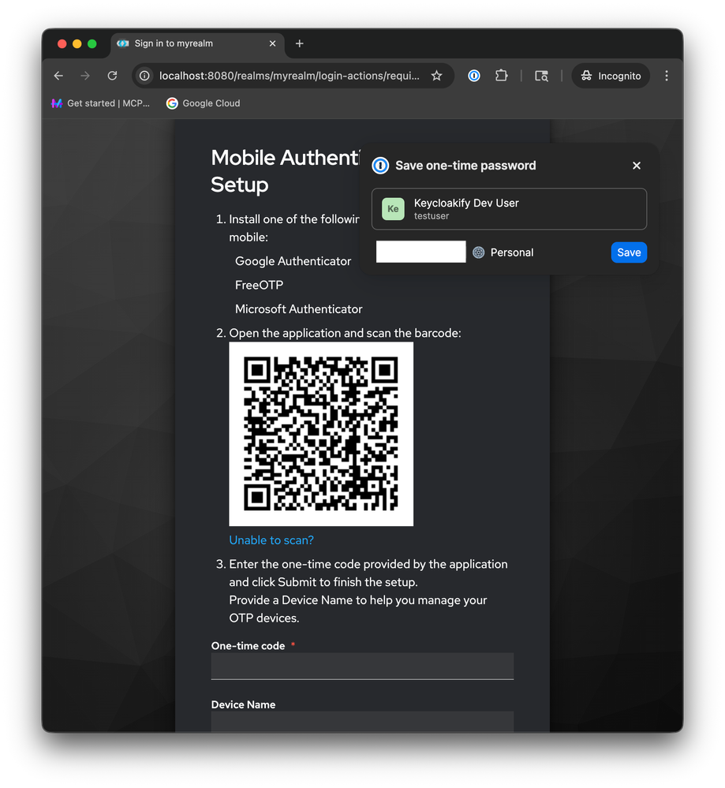The width and height of the screenshot is (725, 788).
Task: Bookmark this page with the star icon
Action: tap(436, 76)
